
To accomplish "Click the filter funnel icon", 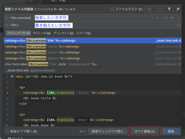I will coord(169,9).
